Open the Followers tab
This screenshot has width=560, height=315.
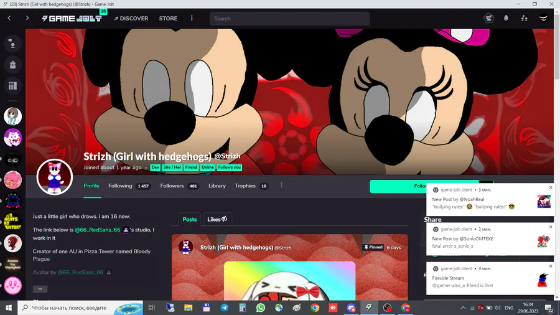pyautogui.click(x=180, y=186)
